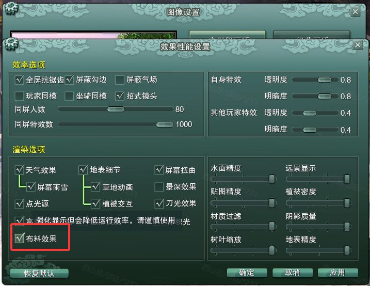Uncheck 草地动画 under 地表细节
Image resolution: width=370 pixels, height=286 pixels.
click(x=95, y=187)
